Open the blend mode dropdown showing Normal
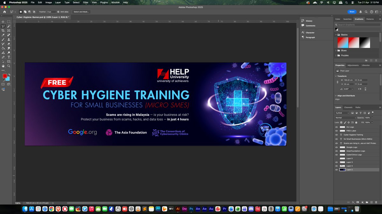This screenshot has height=214, width=382. point(345,117)
